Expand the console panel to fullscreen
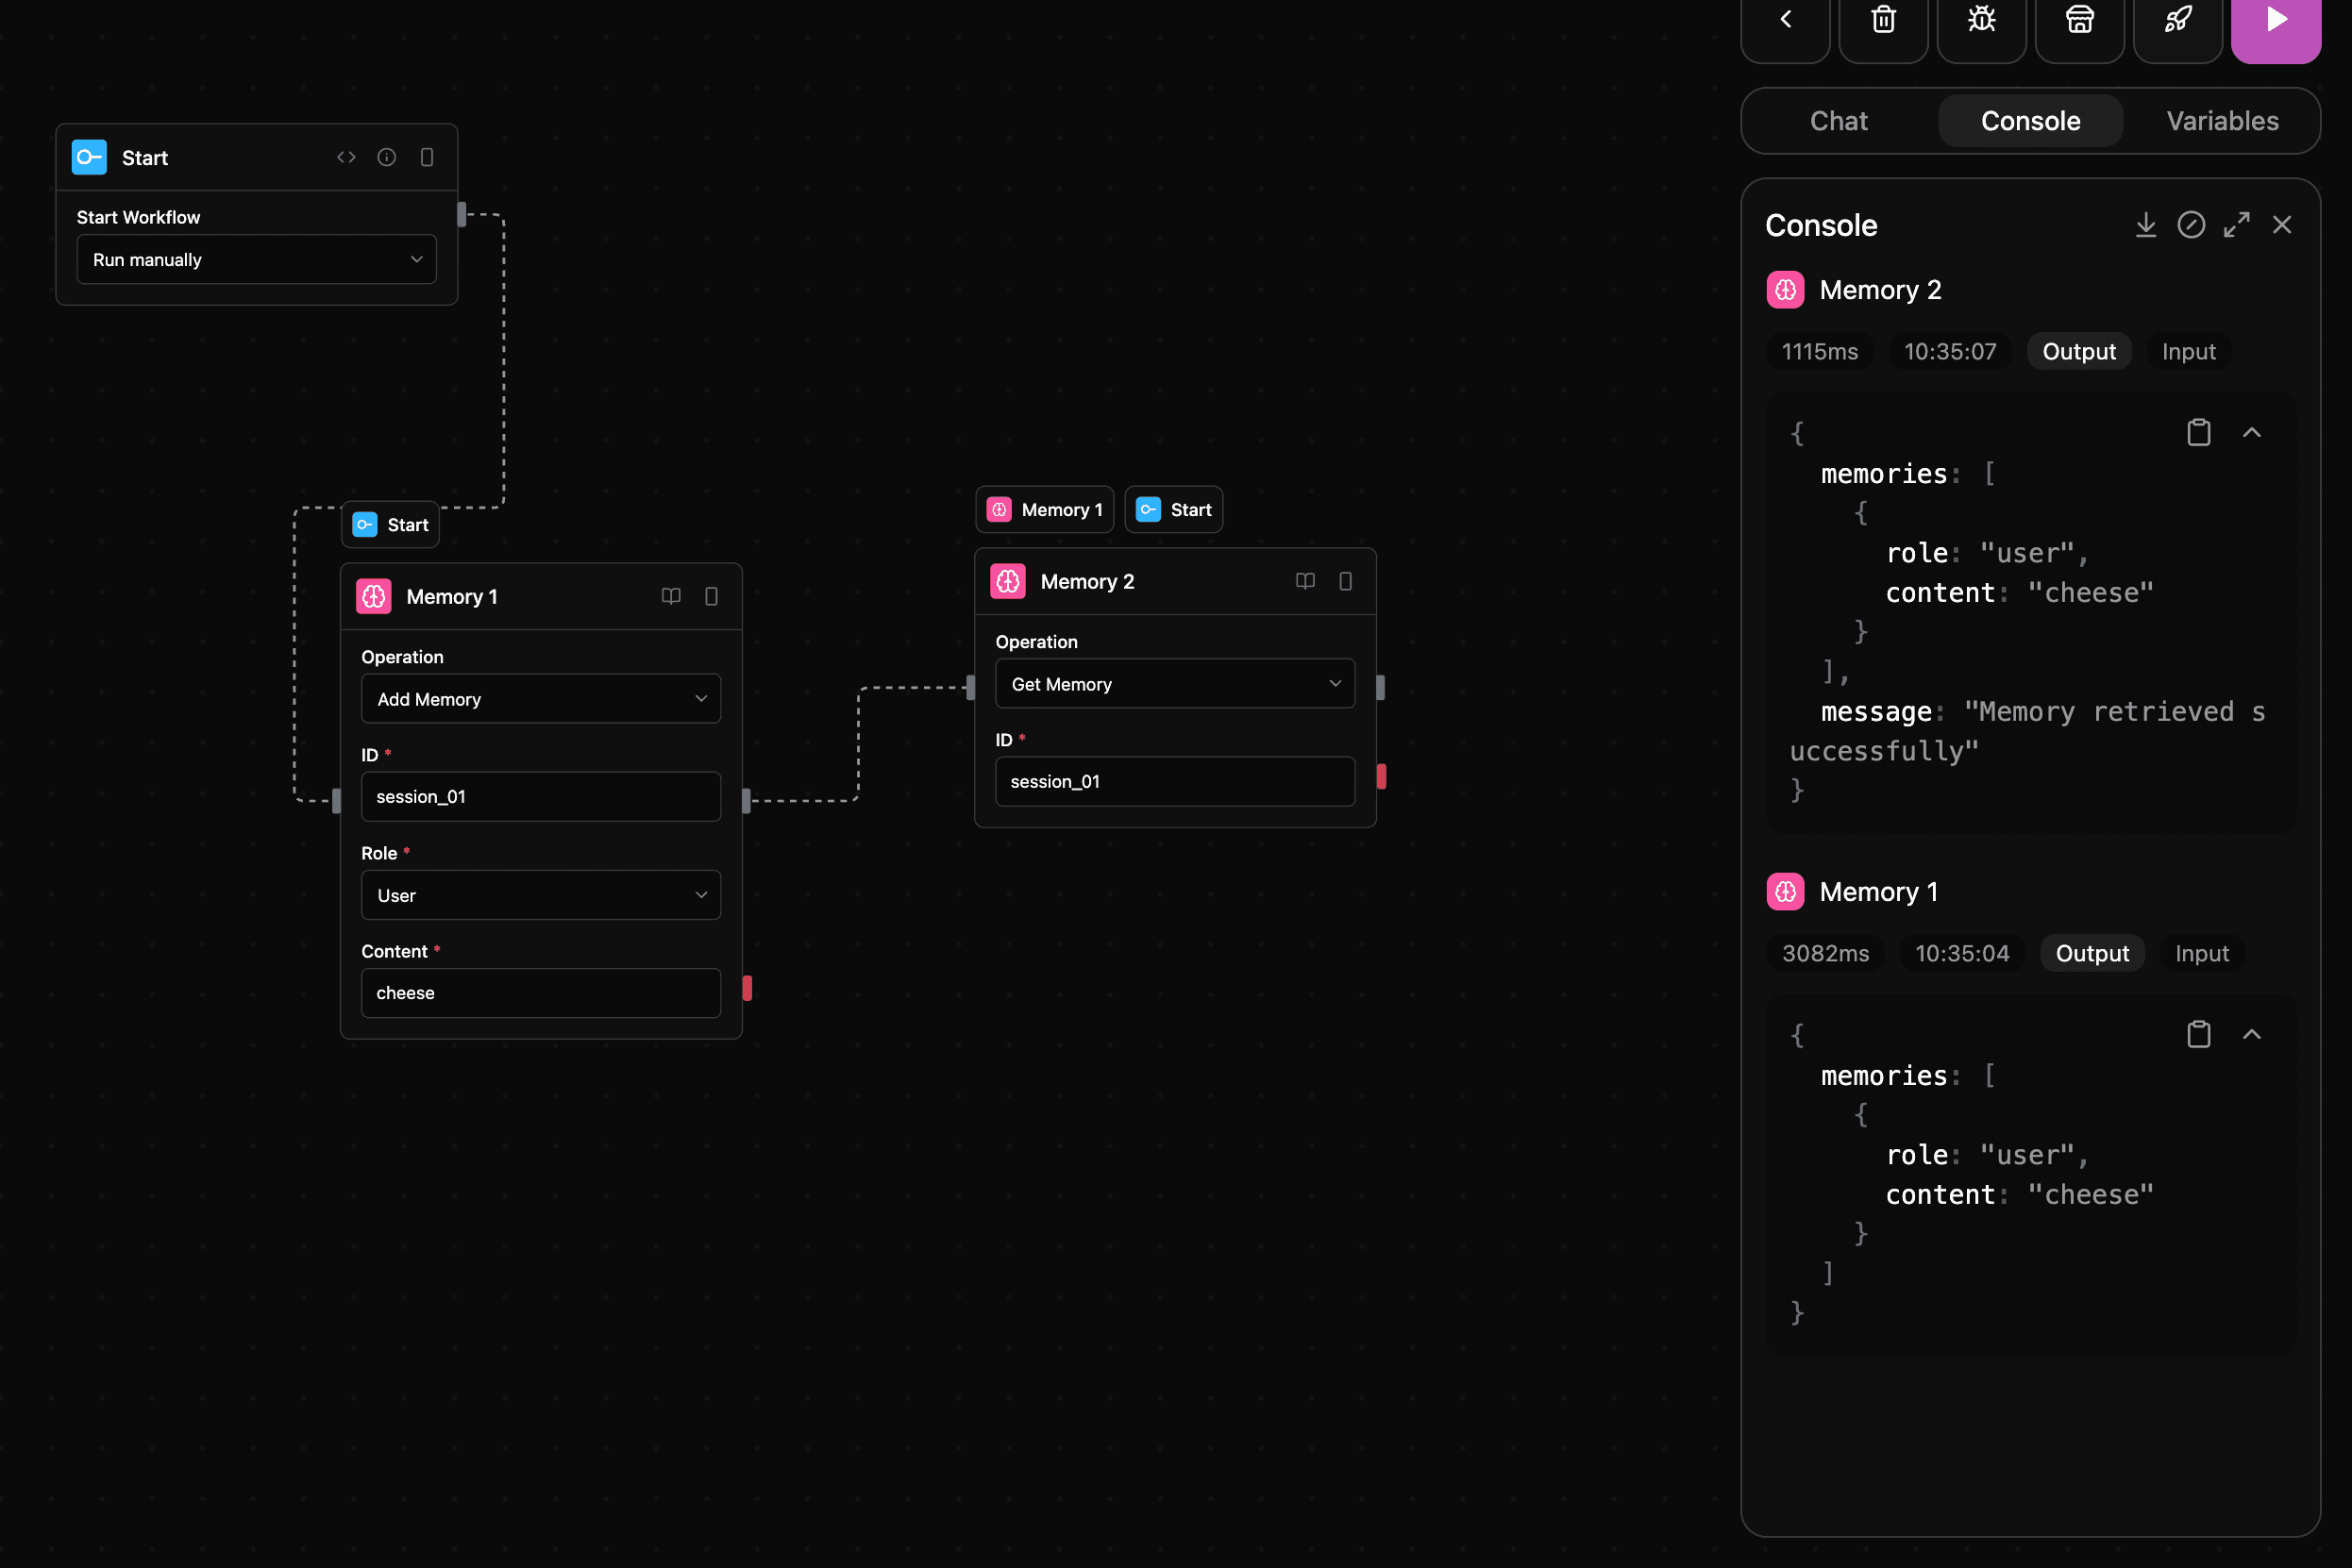This screenshot has width=2352, height=1568. pyautogui.click(x=2236, y=225)
